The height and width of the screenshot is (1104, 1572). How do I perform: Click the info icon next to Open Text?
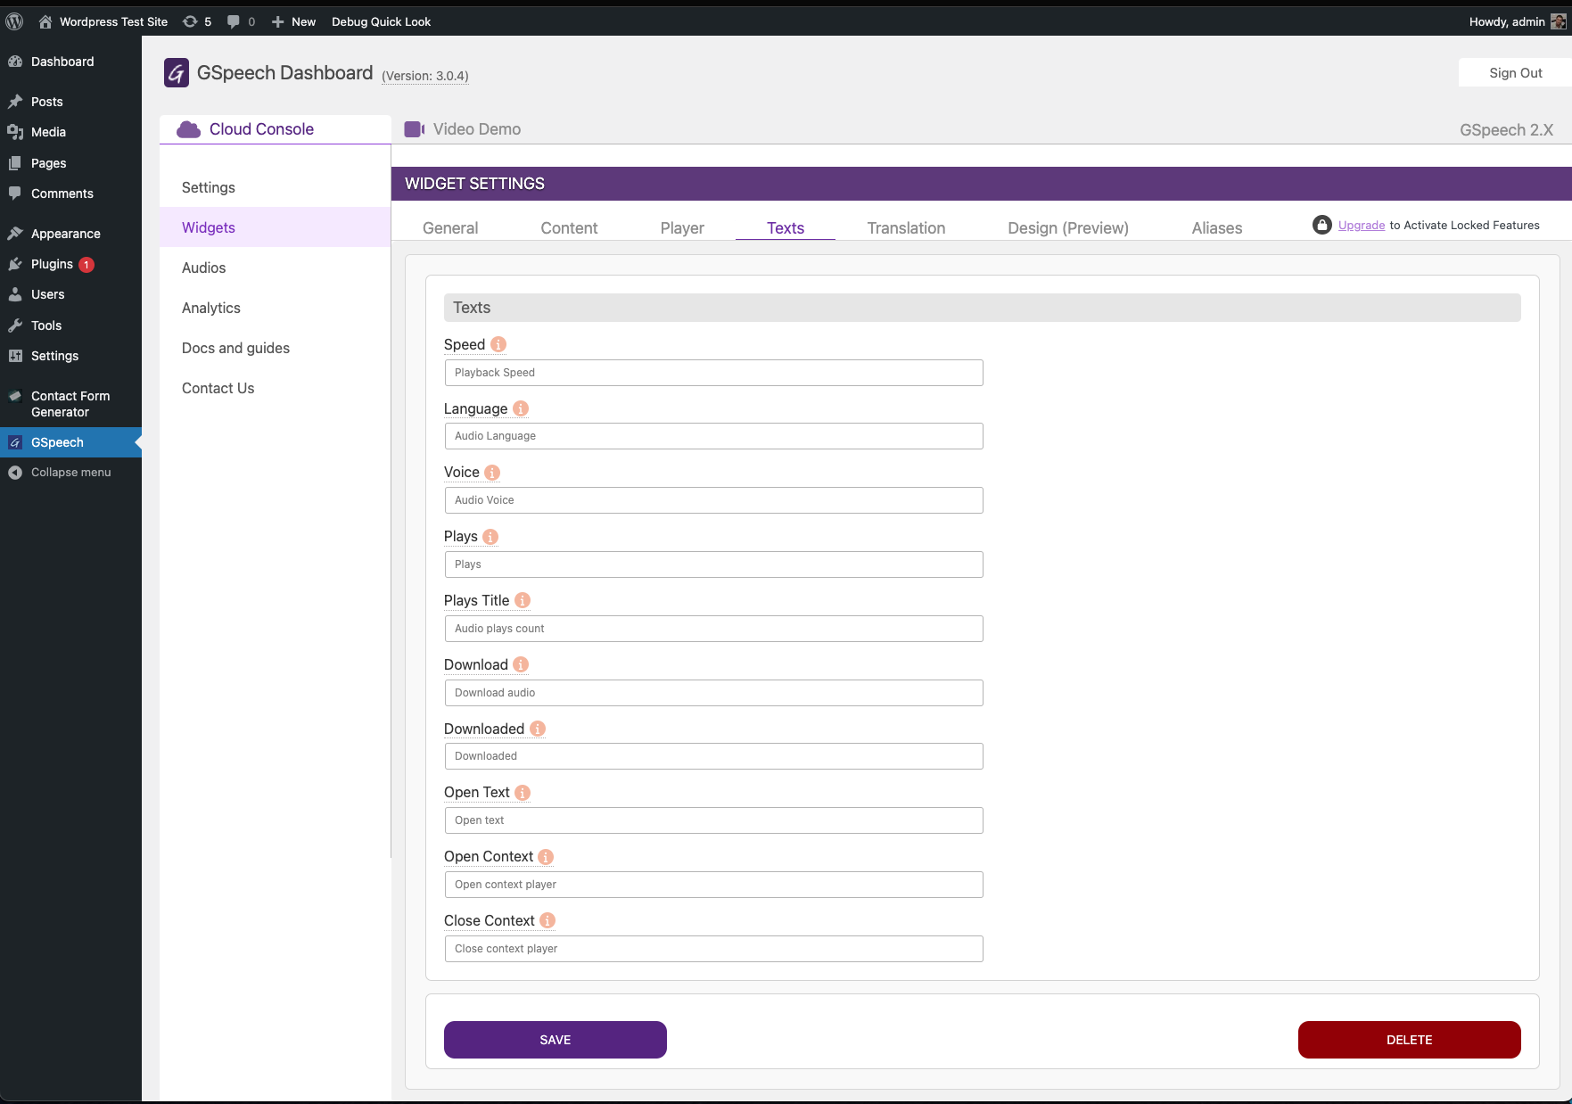pyautogui.click(x=523, y=792)
